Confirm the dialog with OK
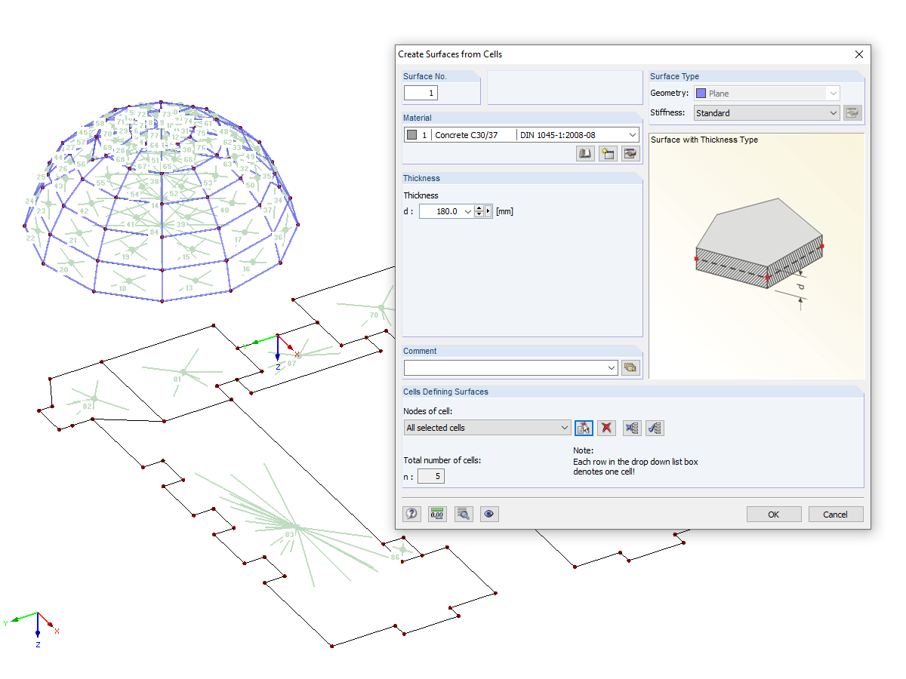The height and width of the screenshot is (679, 906). pyautogui.click(x=773, y=514)
